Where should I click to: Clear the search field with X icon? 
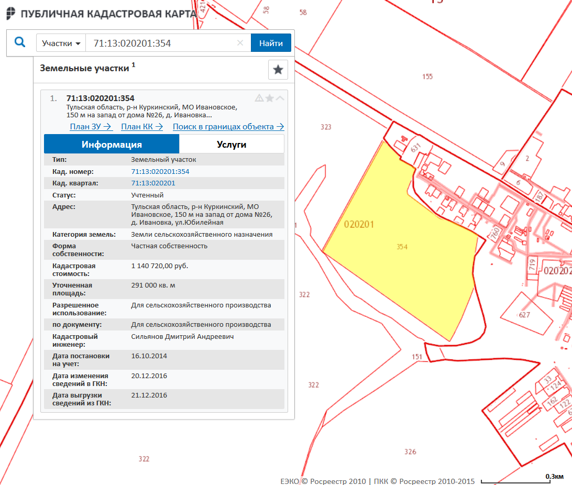(240, 43)
